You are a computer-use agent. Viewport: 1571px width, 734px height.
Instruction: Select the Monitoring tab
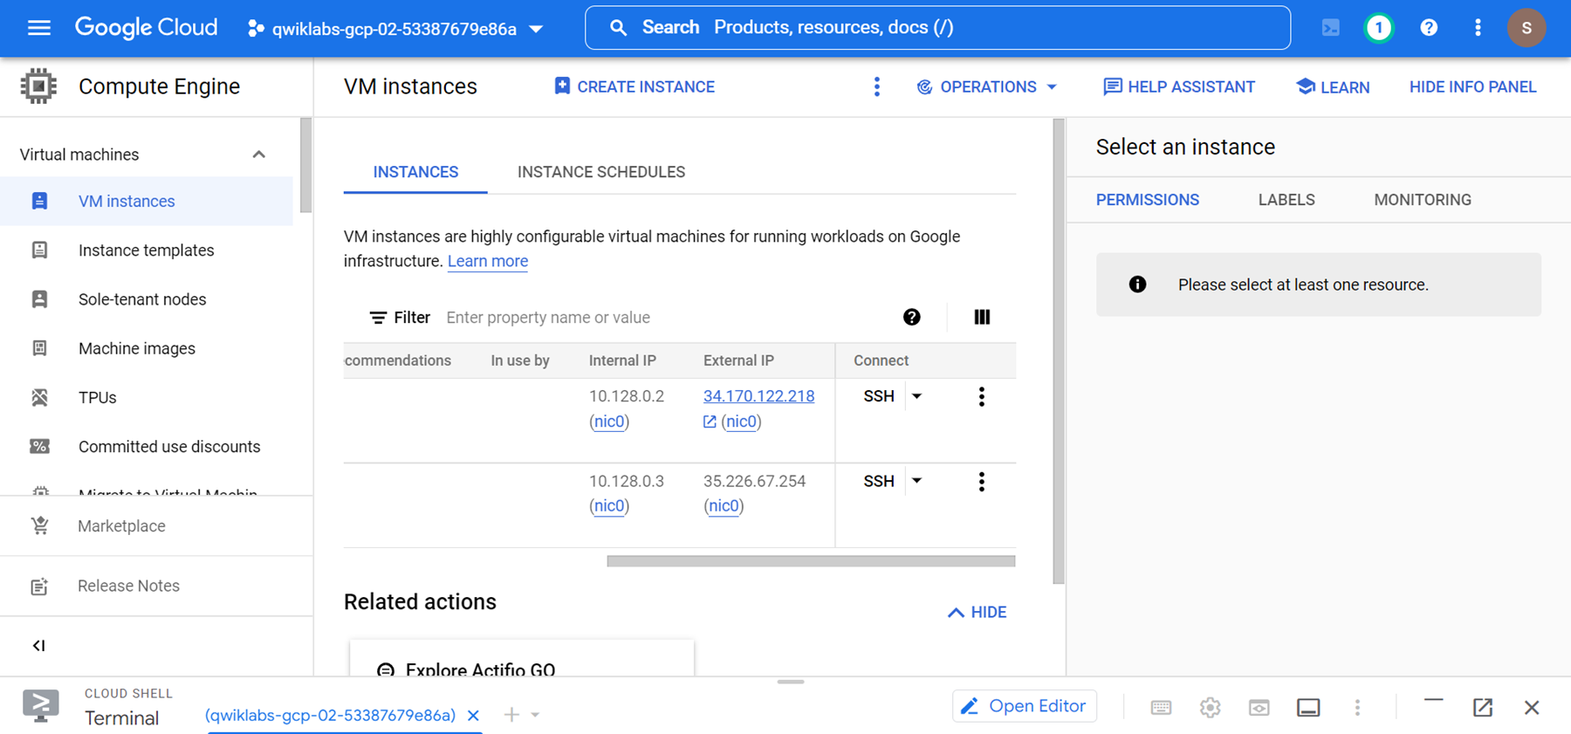click(1423, 200)
